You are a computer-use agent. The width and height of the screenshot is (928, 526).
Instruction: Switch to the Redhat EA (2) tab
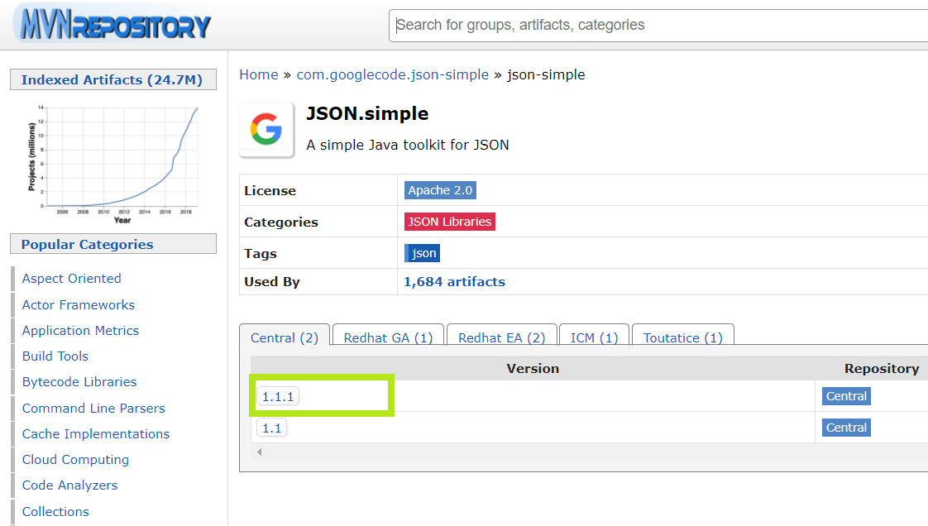click(x=502, y=337)
